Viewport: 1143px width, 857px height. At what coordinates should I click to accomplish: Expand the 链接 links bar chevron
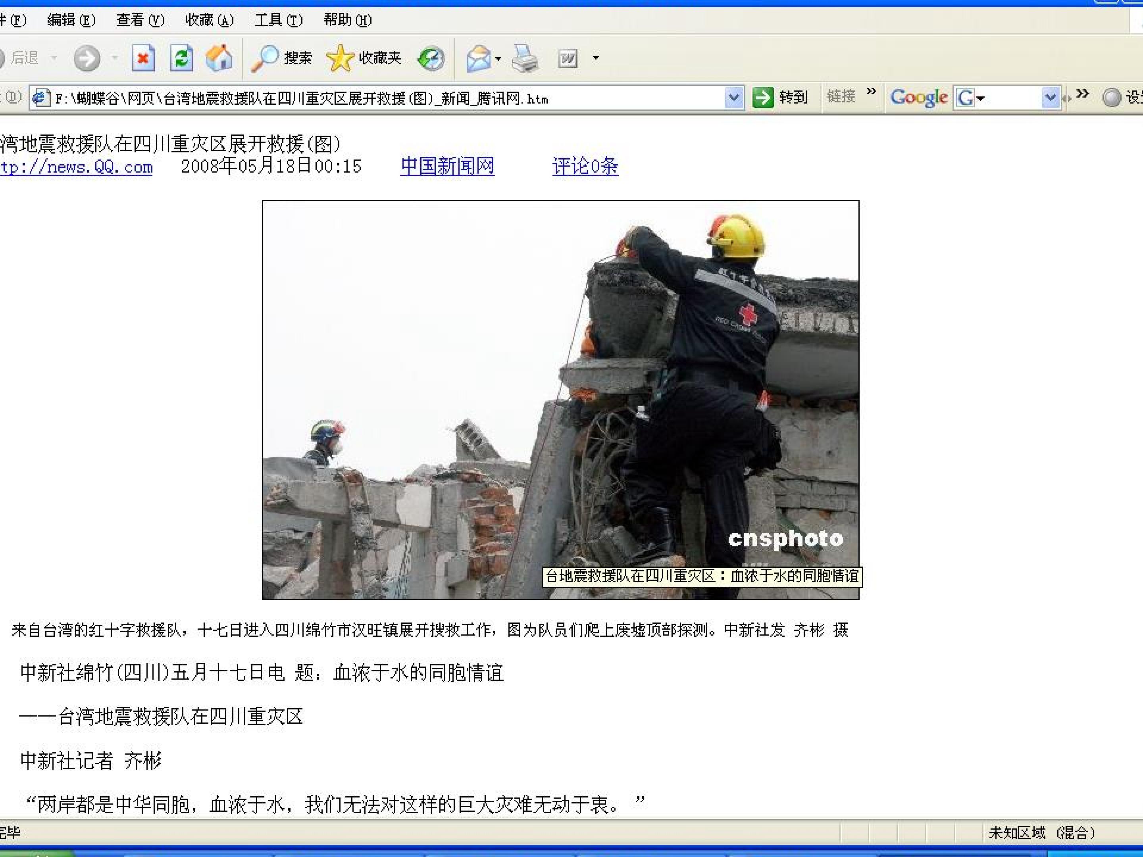click(871, 92)
